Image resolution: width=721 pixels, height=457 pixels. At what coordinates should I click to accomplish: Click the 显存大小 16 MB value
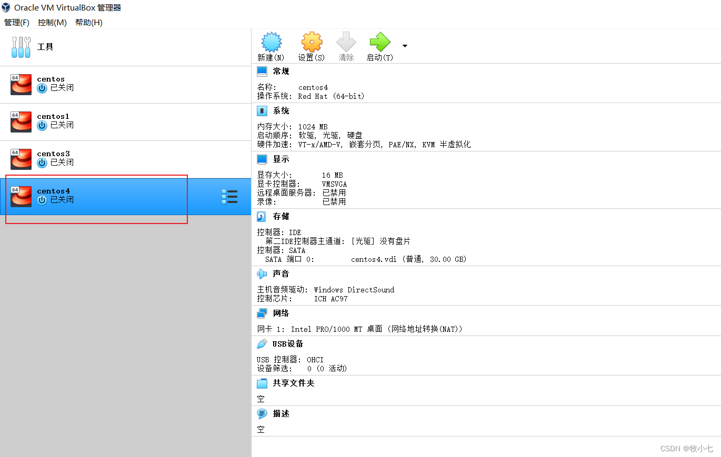(333, 175)
